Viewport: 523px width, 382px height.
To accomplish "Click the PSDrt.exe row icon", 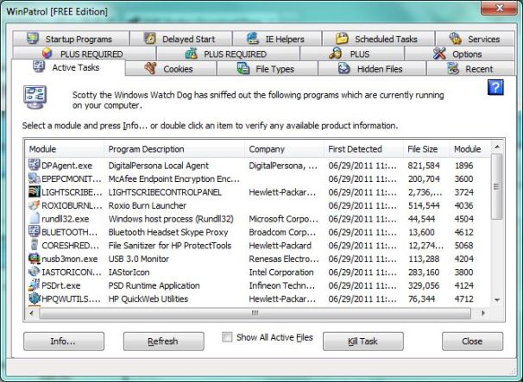I will 34,285.
